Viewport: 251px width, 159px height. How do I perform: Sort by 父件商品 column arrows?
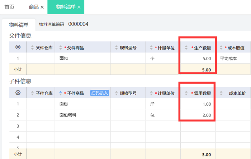point(61,48)
